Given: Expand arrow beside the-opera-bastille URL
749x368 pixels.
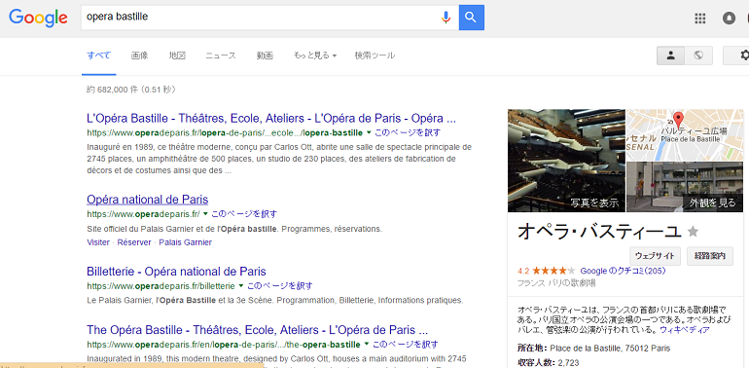Looking at the screenshot, I should pos(367,344).
